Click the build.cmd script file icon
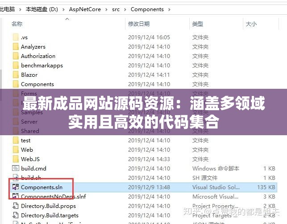 16,168
